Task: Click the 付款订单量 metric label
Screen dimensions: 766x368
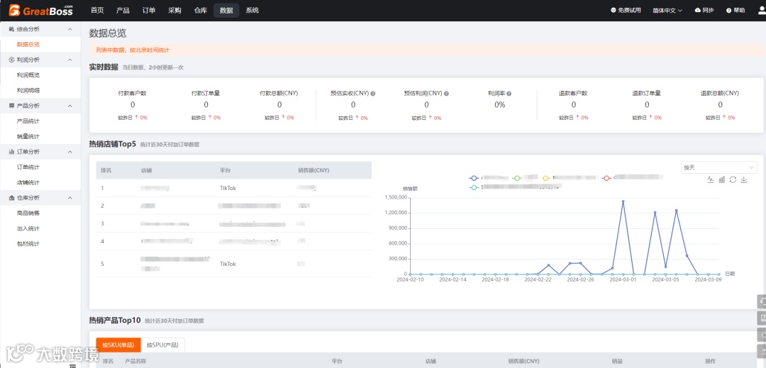Action: pyautogui.click(x=206, y=93)
